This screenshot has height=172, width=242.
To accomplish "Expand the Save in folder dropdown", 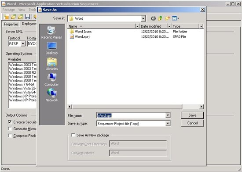I will click(x=143, y=18).
